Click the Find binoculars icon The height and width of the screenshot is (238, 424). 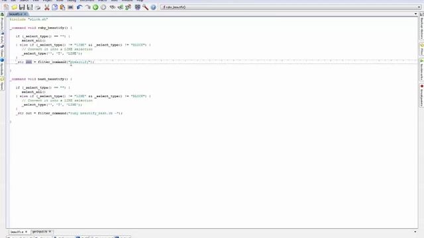click(x=112, y=7)
